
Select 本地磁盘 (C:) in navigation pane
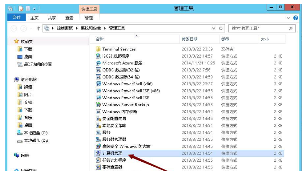coord(35,133)
